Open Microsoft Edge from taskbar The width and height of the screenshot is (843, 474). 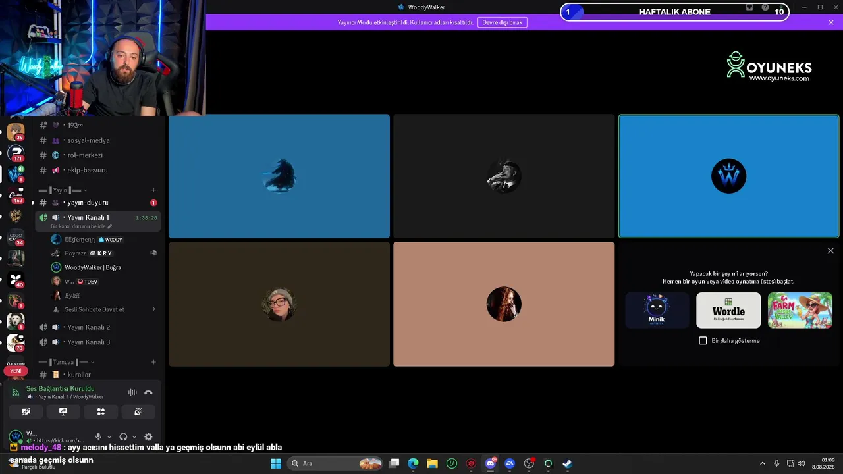413,463
